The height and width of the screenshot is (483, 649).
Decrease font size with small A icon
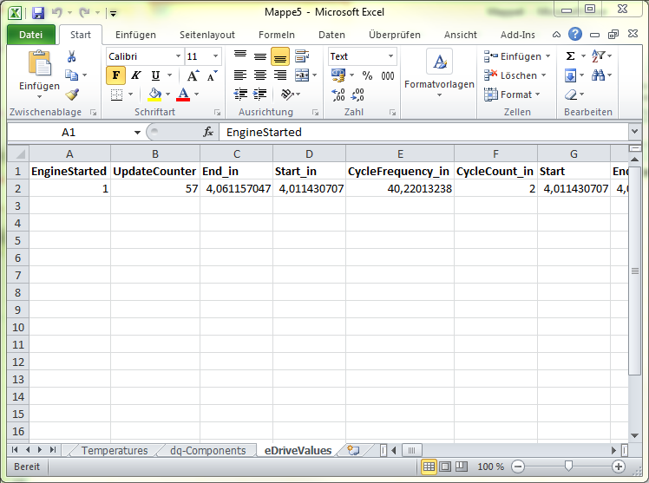(x=212, y=75)
